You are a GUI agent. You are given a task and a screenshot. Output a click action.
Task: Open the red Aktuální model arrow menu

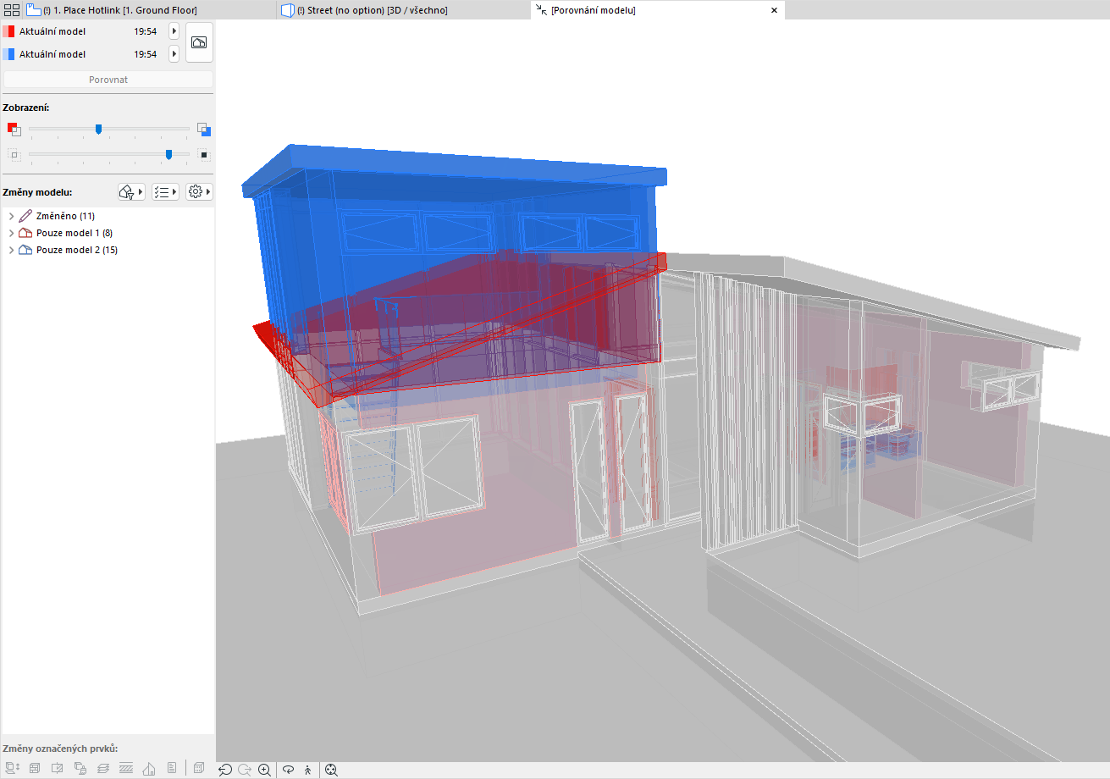(174, 31)
